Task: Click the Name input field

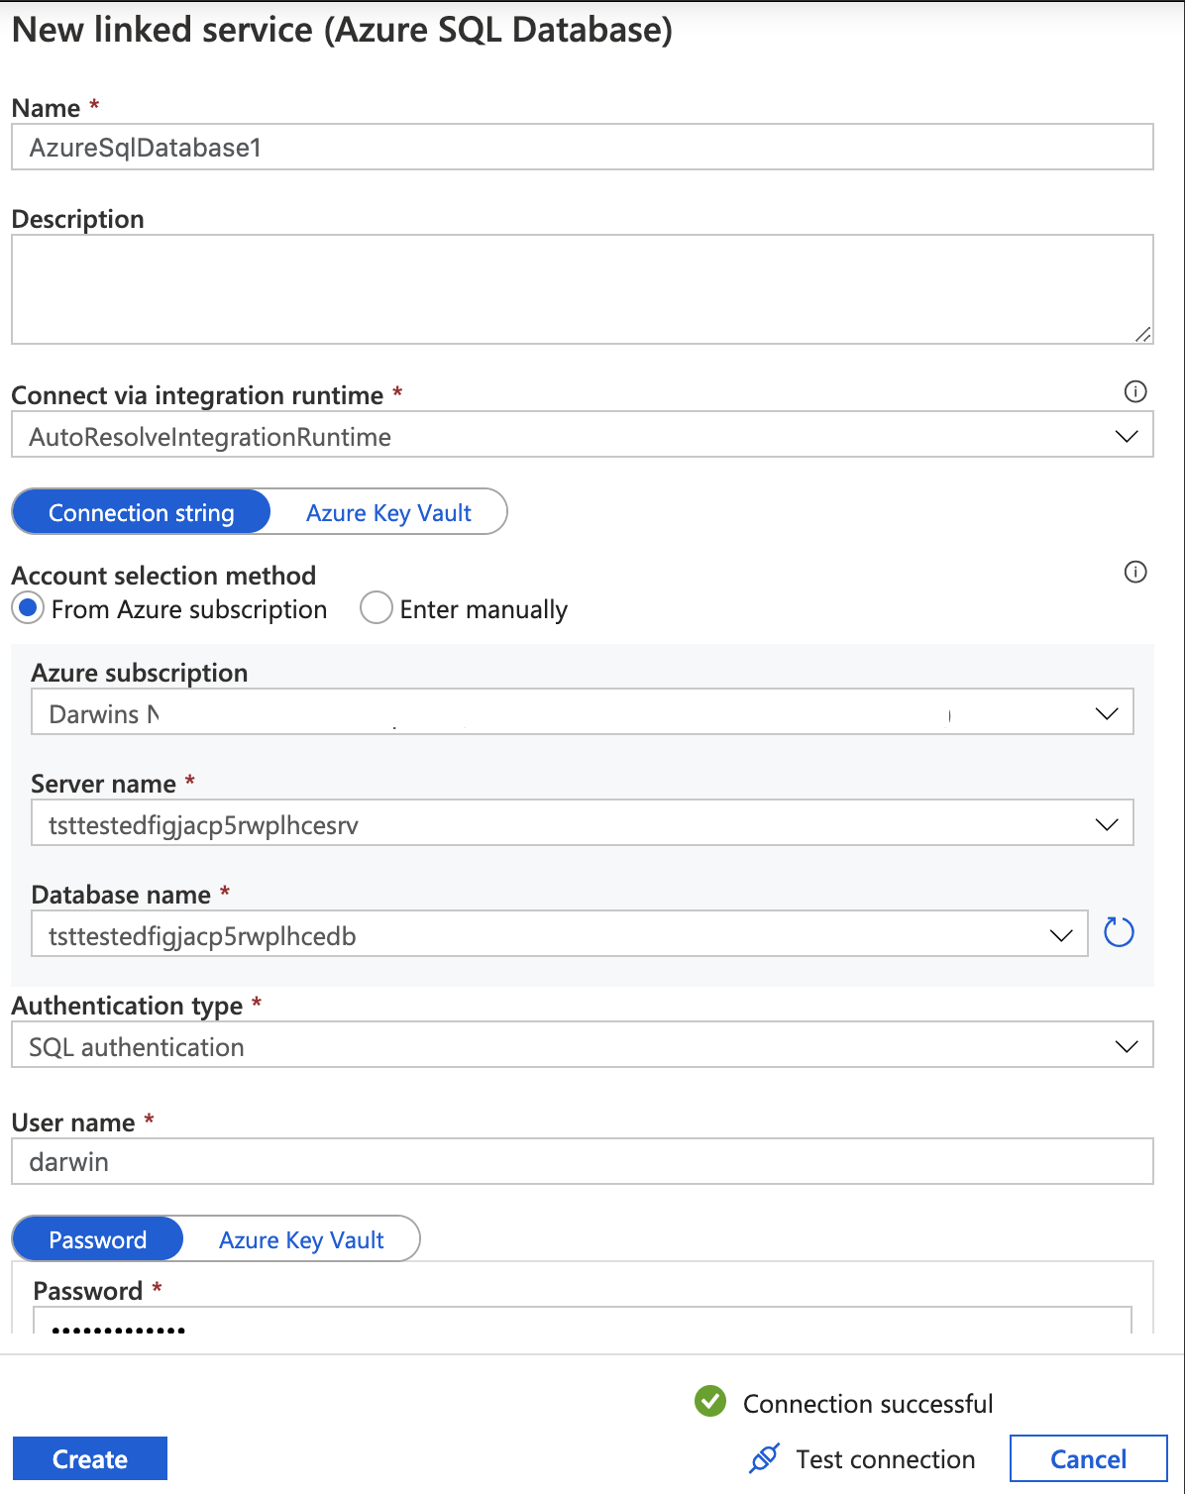Action: tap(583, 147)
